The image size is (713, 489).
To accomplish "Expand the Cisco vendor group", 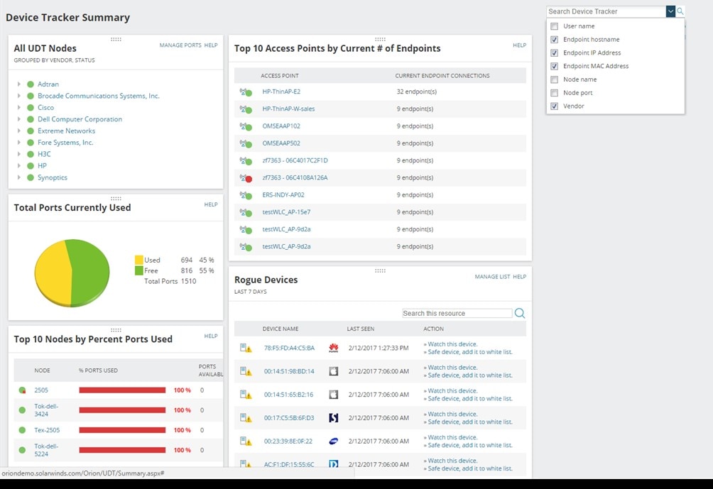I will pos(18,107).
